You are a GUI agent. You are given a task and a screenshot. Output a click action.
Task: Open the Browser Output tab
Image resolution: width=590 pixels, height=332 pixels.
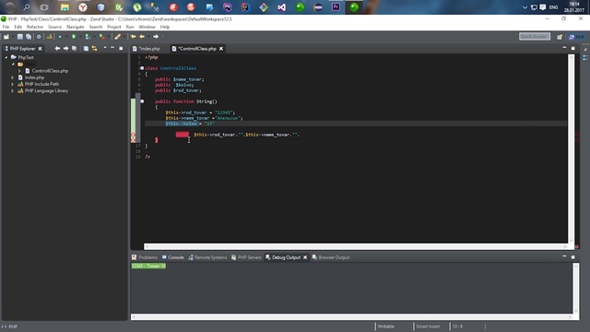point(331,257)
